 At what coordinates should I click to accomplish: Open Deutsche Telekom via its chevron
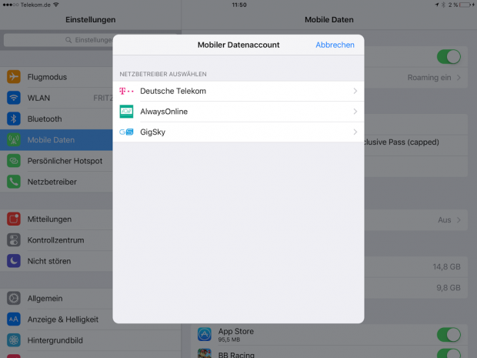[355, 91]
